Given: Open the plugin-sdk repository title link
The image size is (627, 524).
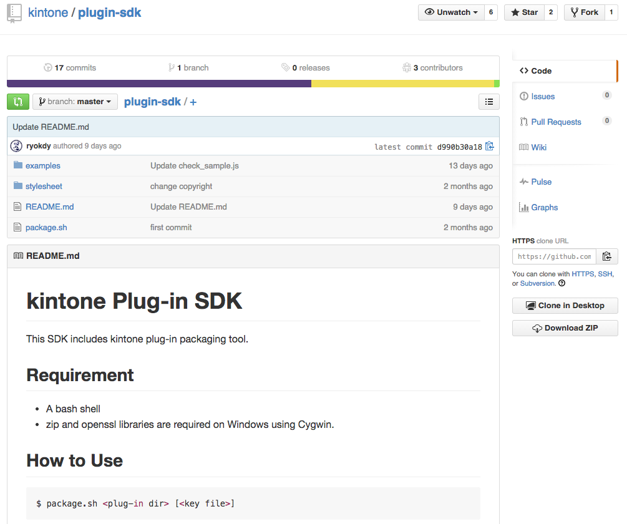Looking at the screenshot, I should tap(110, 12).
